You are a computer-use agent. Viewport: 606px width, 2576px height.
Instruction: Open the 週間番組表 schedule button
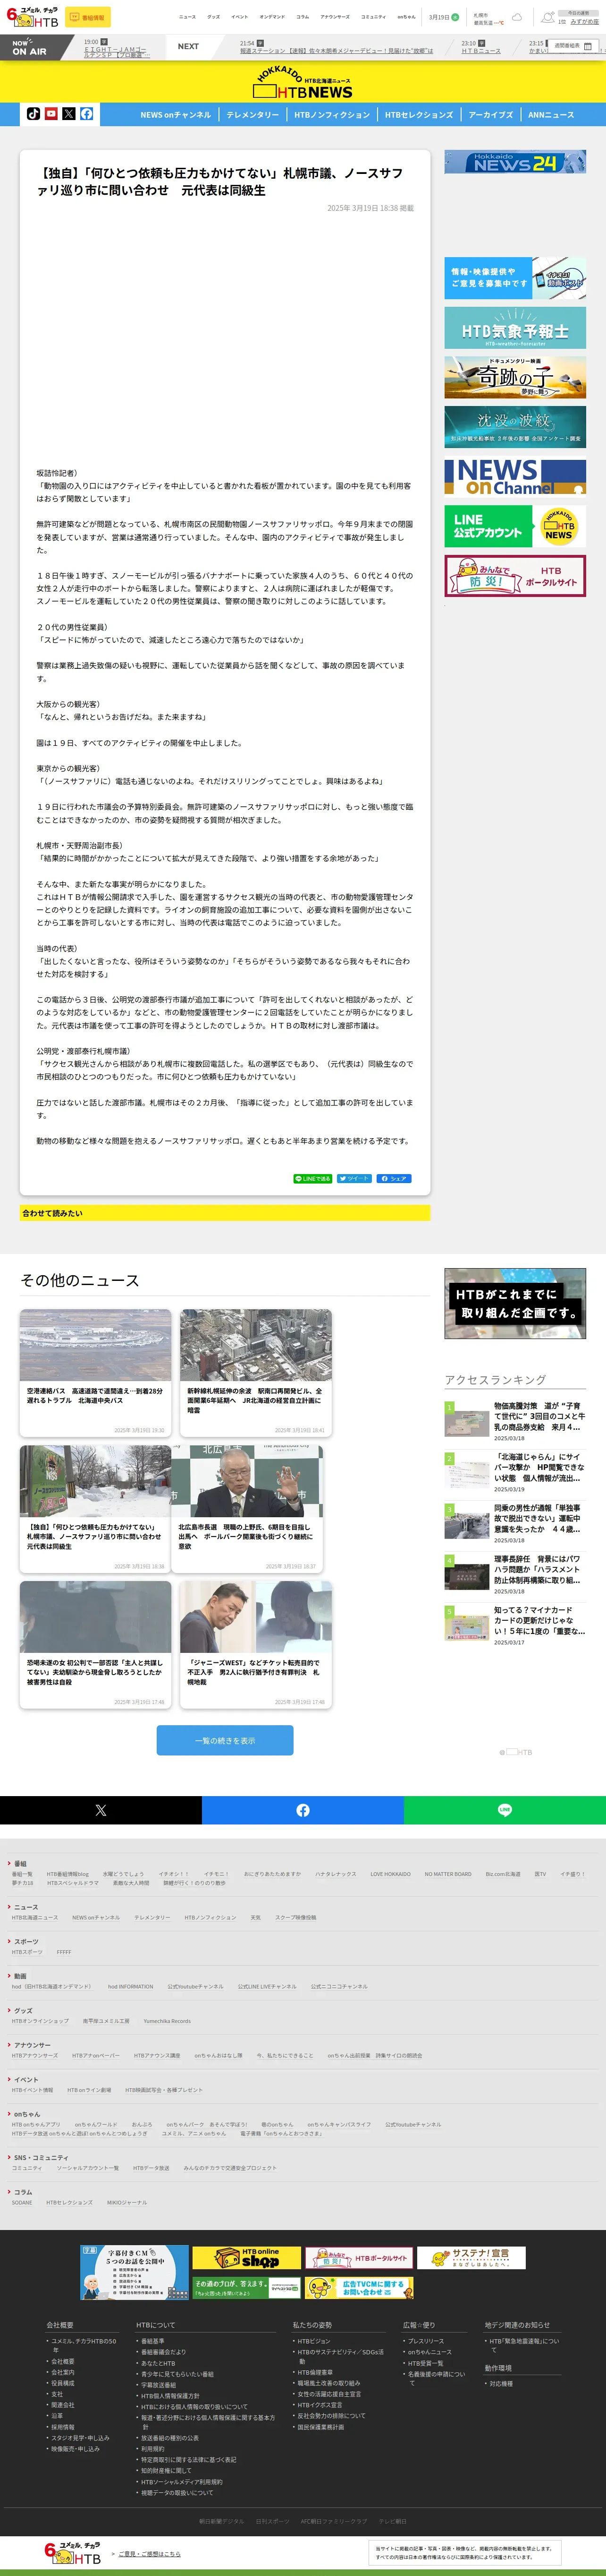click(574, 46)
